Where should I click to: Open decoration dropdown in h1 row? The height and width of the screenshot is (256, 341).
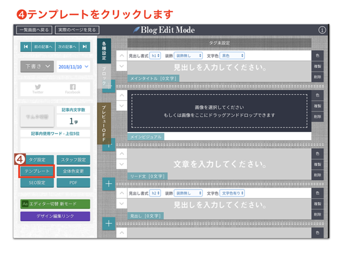[188, 56]
